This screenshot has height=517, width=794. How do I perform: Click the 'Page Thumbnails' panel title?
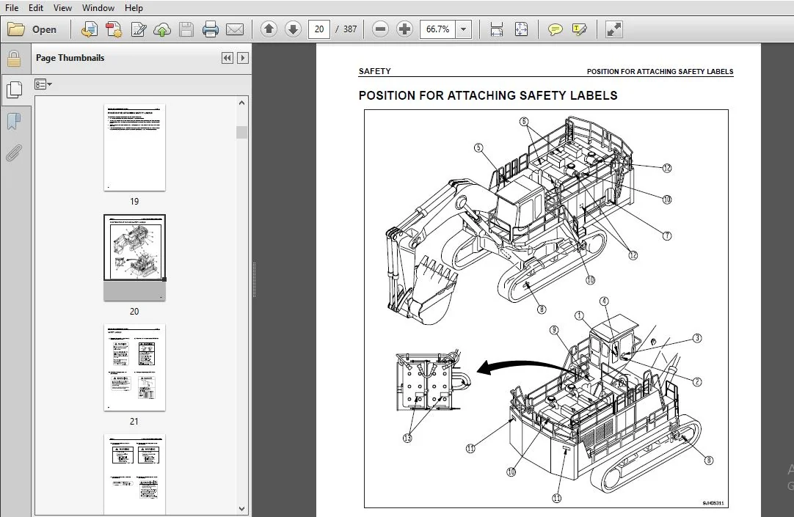click(70, 58)
